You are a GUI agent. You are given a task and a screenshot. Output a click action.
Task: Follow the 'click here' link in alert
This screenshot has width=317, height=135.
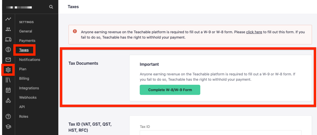point(254,32)
